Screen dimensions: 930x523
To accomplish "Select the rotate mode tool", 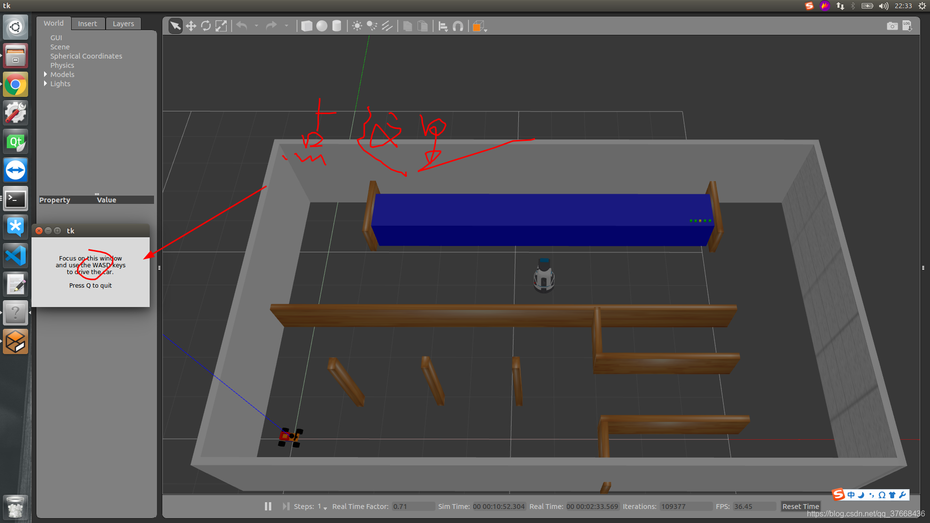I will click(206, 26).
